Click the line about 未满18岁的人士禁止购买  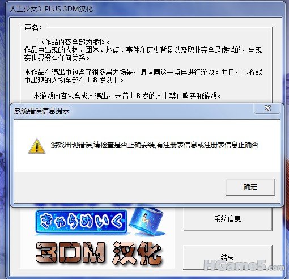[x=127, y=96]
